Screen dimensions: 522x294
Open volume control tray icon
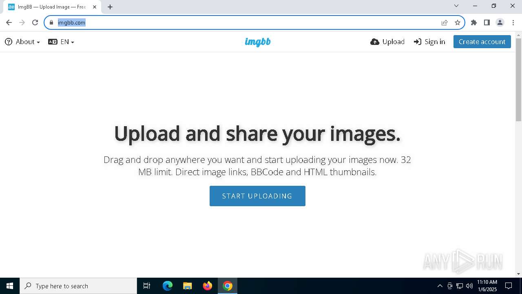tap(469, 286)
